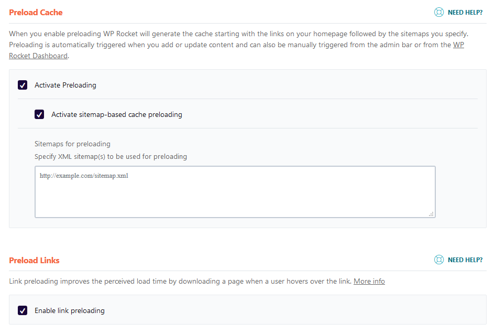
Task: Follow the More info link
Action: (x=369, y=282)
